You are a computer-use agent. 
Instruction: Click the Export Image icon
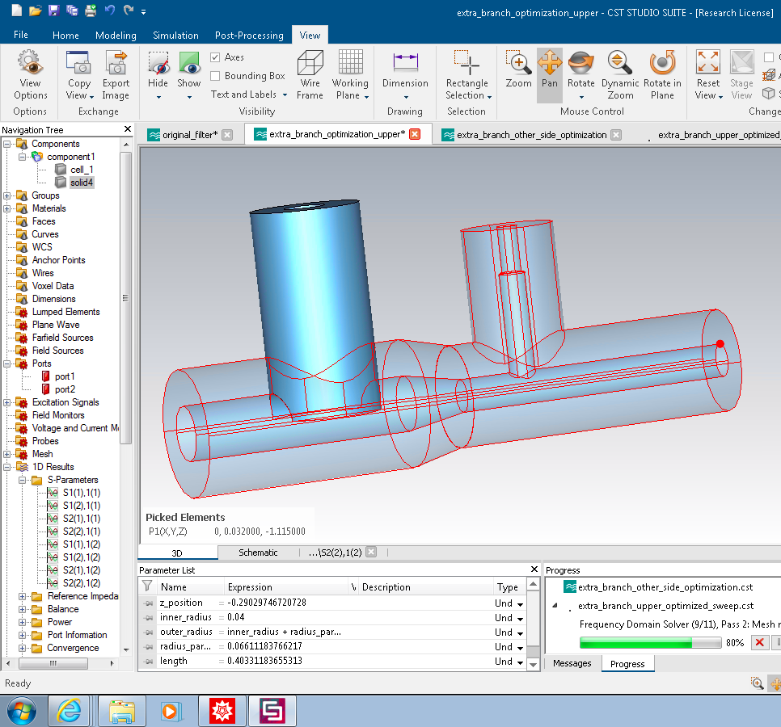pos(116,75)
